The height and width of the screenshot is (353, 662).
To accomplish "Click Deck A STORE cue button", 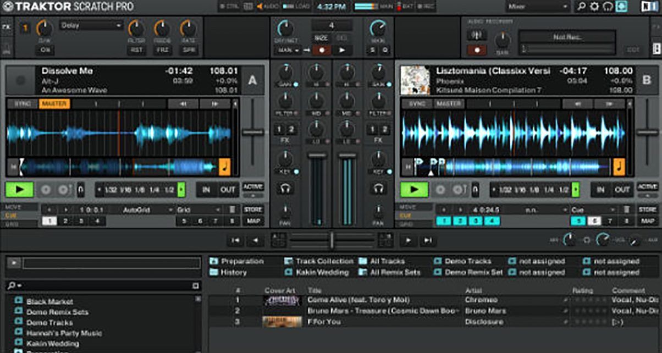I will [253, 209].
